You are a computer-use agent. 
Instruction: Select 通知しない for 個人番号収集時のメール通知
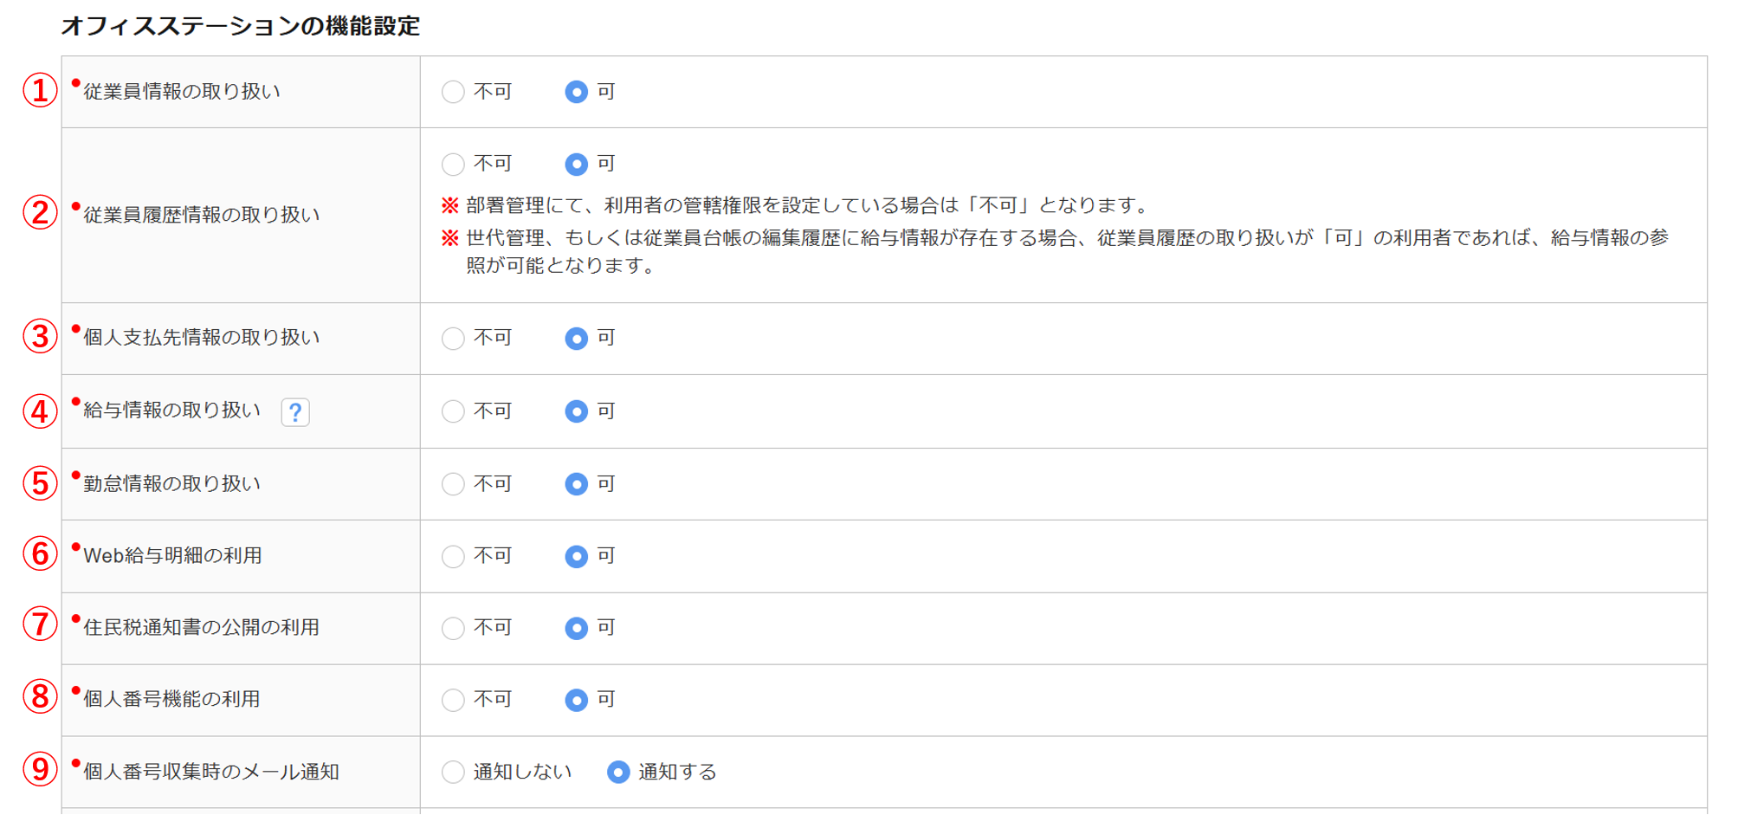453,772
